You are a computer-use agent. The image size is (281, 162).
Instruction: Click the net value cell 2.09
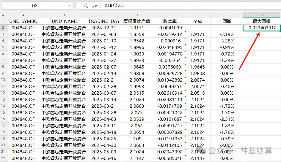tap(137, 139)
